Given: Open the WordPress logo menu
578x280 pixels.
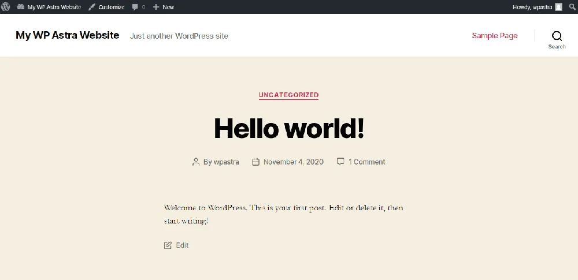Looking at the screenshot, I should coord(6,6).
